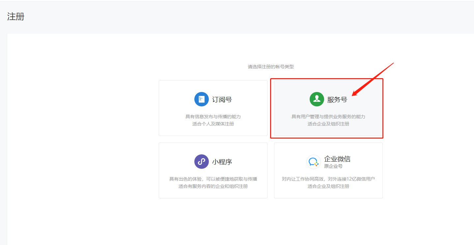The image size is (474, 245).
Task: Click the 请选择注册的帐号类型 prompt
Action: [271, 67]
